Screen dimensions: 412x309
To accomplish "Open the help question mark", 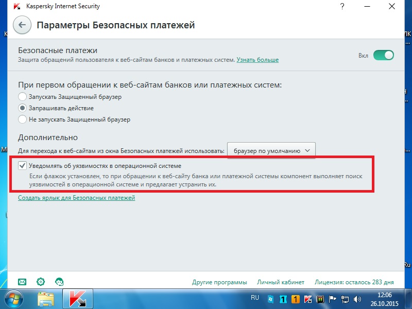I will click(x=342, y=6).
